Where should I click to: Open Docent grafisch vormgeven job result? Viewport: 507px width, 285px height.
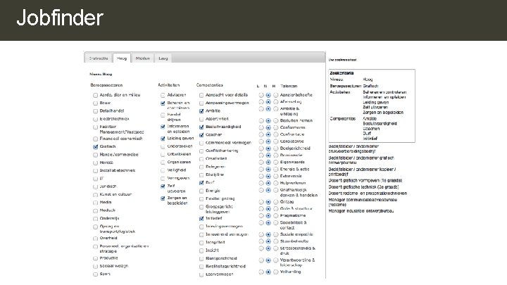[x=365, y=181]
